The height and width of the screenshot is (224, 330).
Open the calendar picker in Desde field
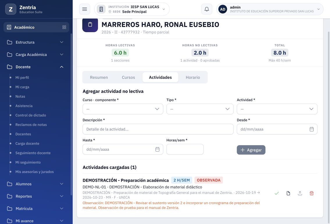pos(312,129)
